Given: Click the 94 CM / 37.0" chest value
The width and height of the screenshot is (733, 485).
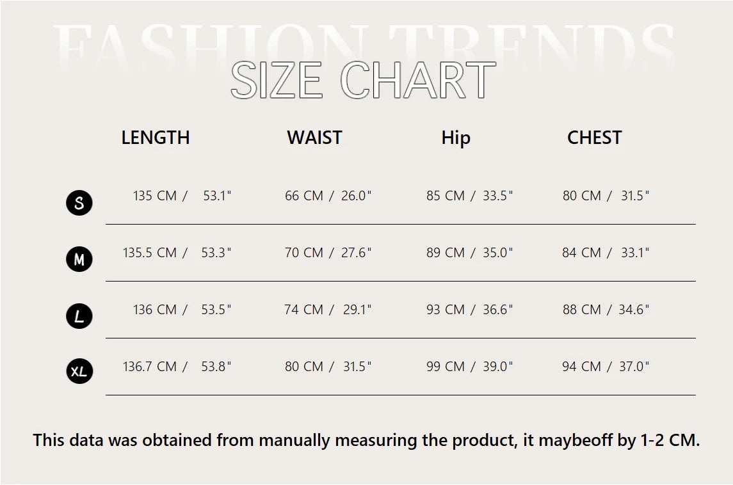Looking at the screenshot, I should (x=606, y=367).
